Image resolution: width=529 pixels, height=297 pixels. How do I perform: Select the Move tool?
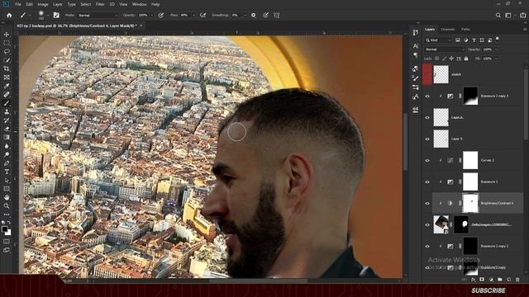coord(7,35)
